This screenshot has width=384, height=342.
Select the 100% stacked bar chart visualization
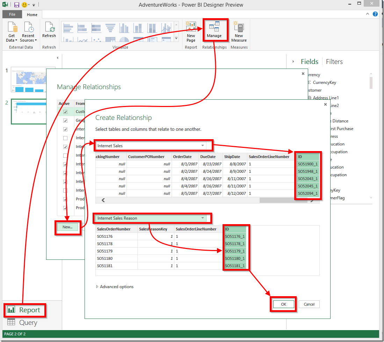click(x=96, y=28)
